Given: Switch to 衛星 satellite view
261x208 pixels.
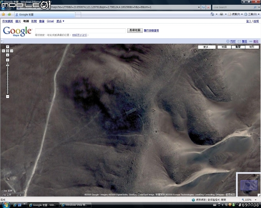Looking at the screenshot, I should pos(238,47).
